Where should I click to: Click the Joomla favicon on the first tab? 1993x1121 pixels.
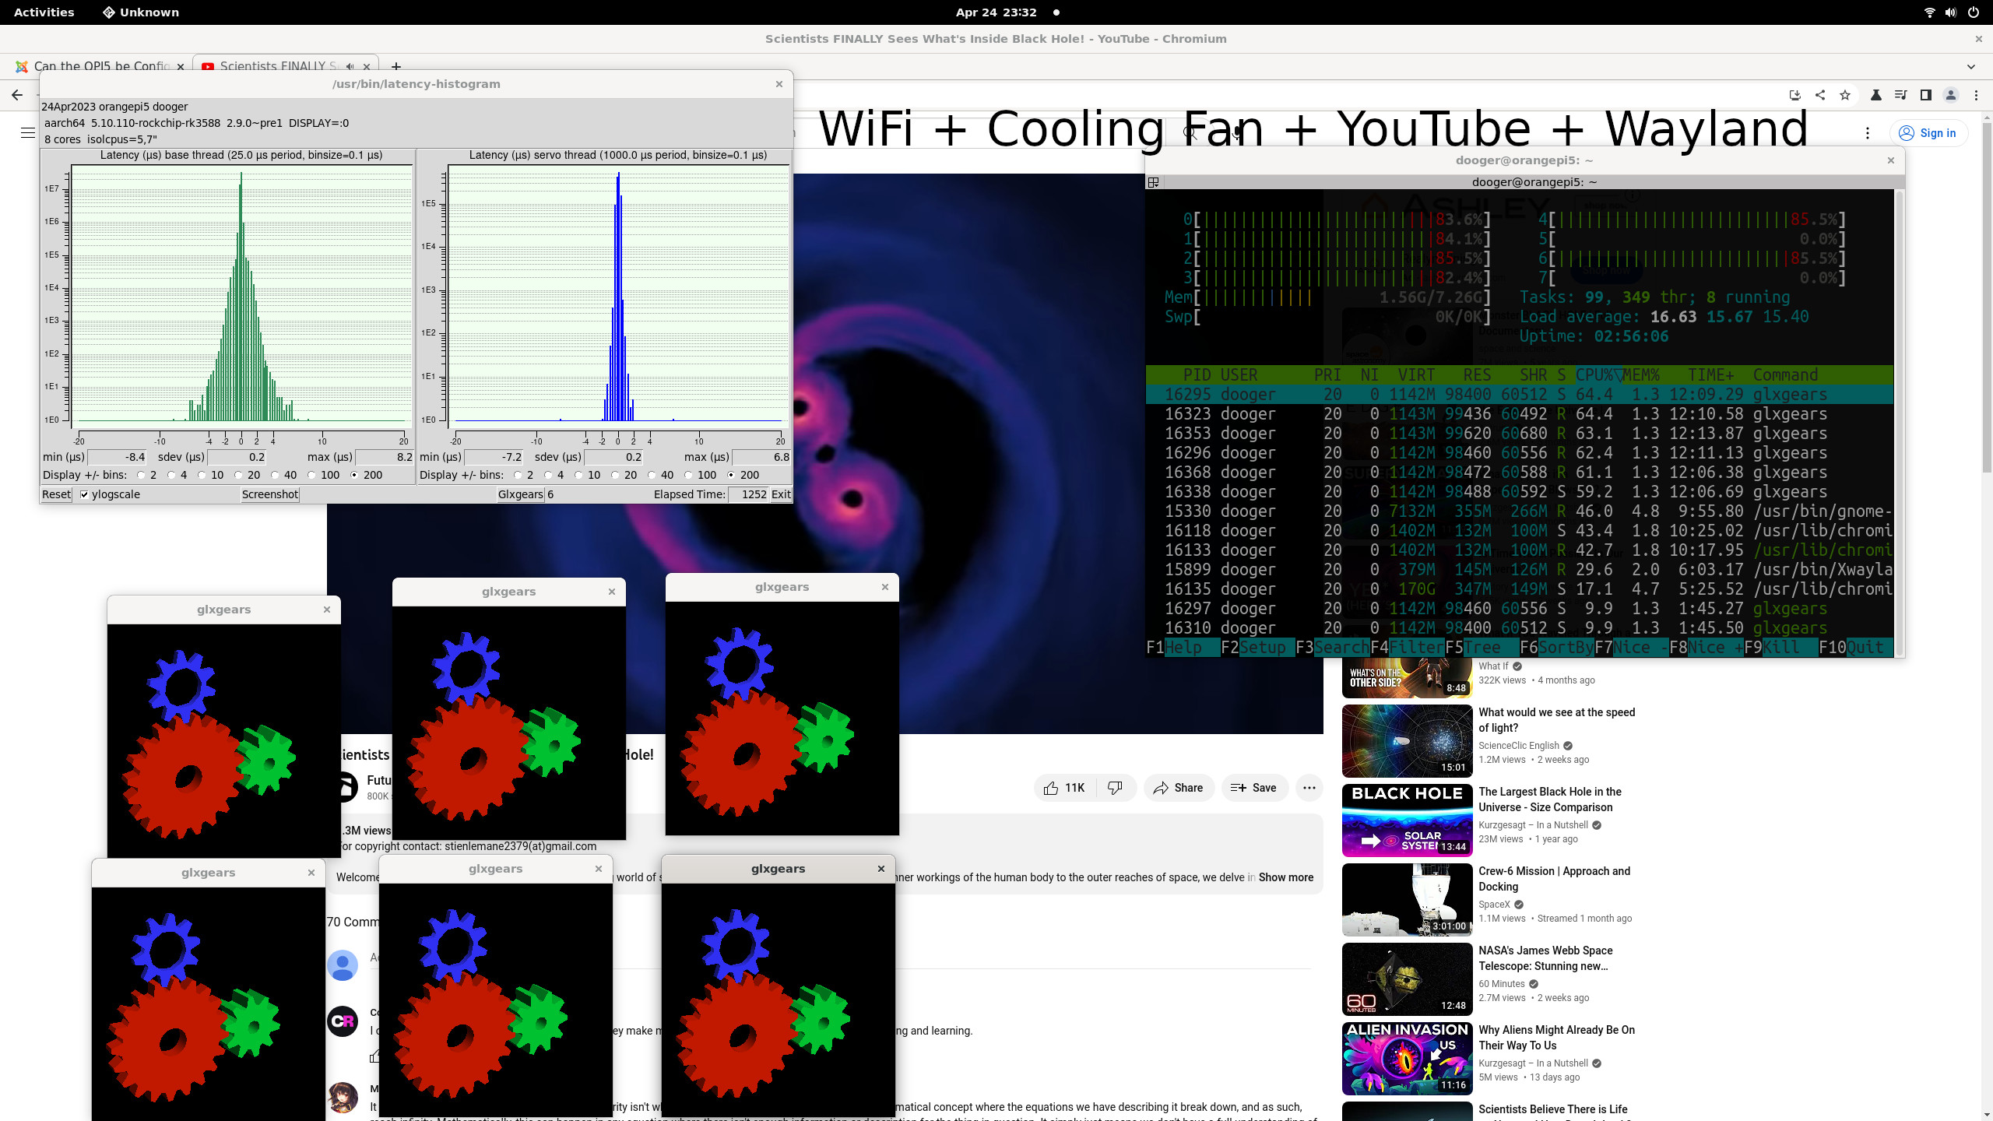pyautogui.click(x=22, y=67)
